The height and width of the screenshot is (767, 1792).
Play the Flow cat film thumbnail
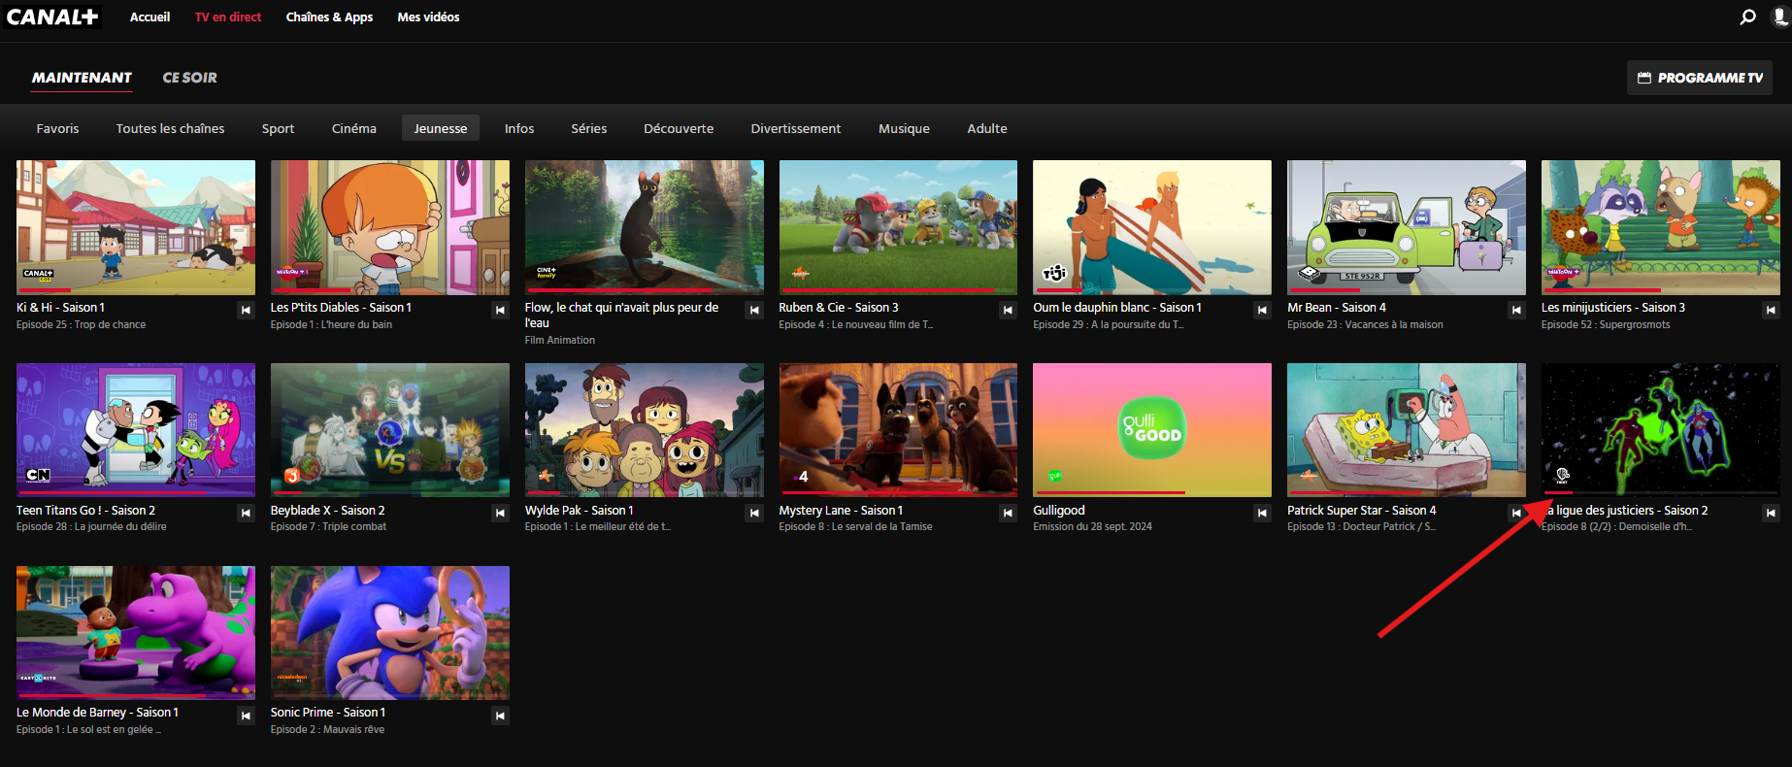coord(645,227)
